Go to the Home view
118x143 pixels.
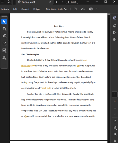pyautogui.click(x=9, y=2)
